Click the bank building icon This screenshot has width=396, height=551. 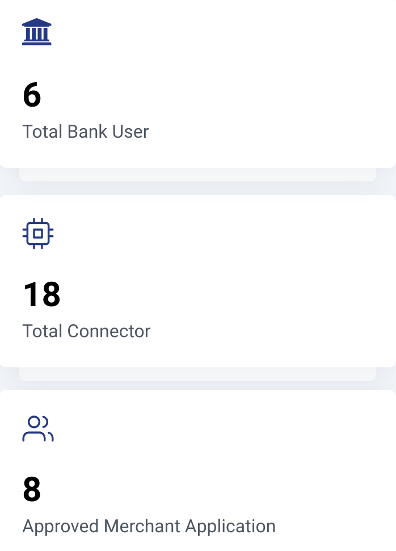coord(37,32)
